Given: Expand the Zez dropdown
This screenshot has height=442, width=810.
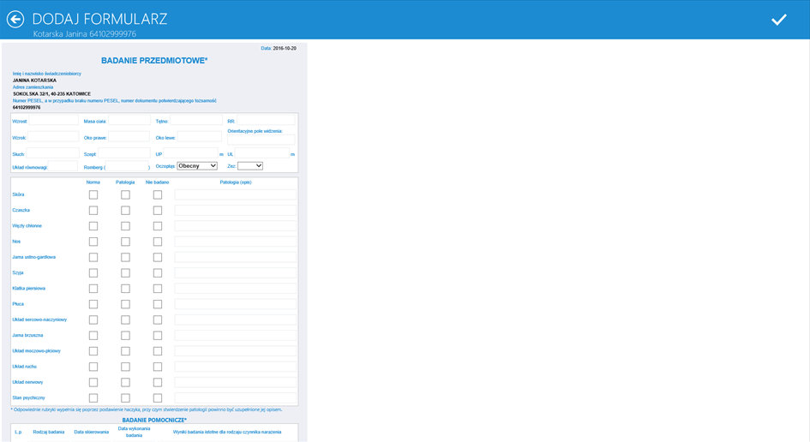Looking at the screenshot, I should click(250, 166).
